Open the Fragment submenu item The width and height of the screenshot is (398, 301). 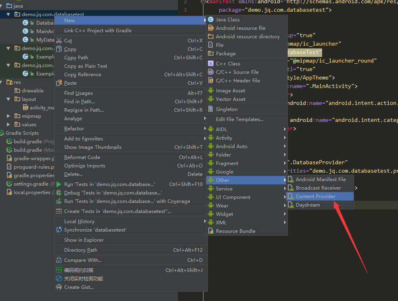point(247,163)
